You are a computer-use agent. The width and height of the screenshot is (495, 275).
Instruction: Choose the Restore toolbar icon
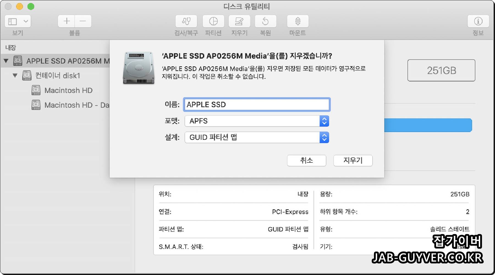pyautogui.click(x=265, y=21)
